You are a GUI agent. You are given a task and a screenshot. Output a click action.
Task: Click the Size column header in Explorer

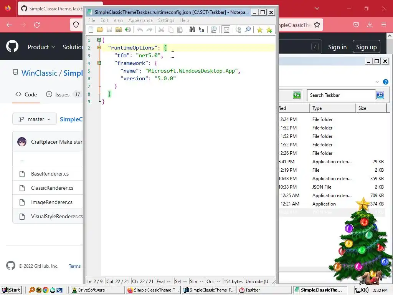372,108
